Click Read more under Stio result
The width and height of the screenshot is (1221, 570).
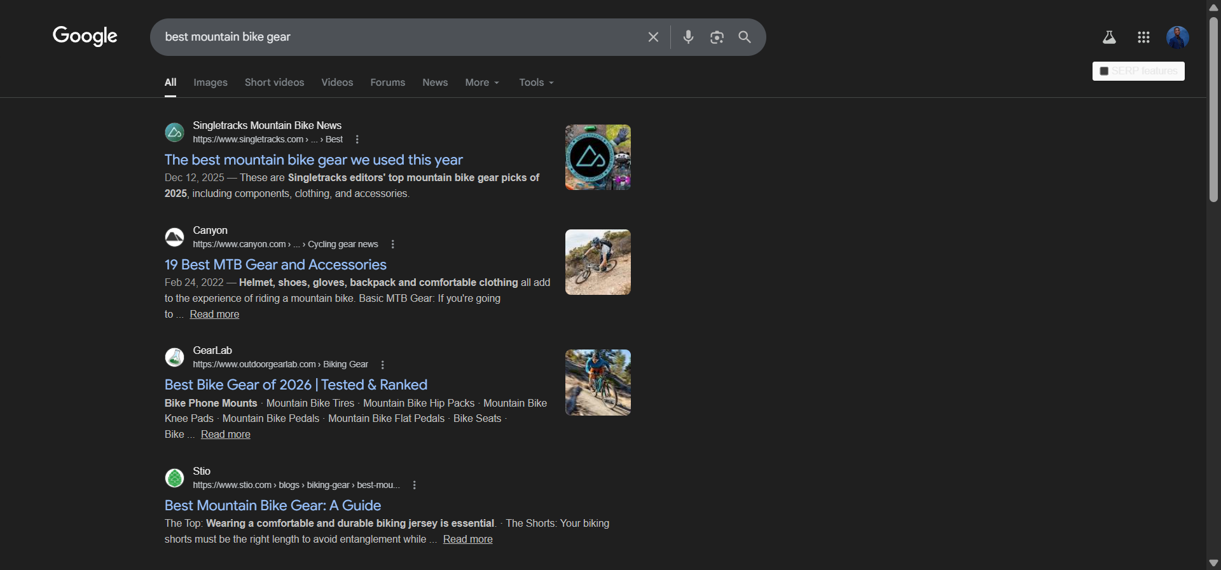click(468, 539)
